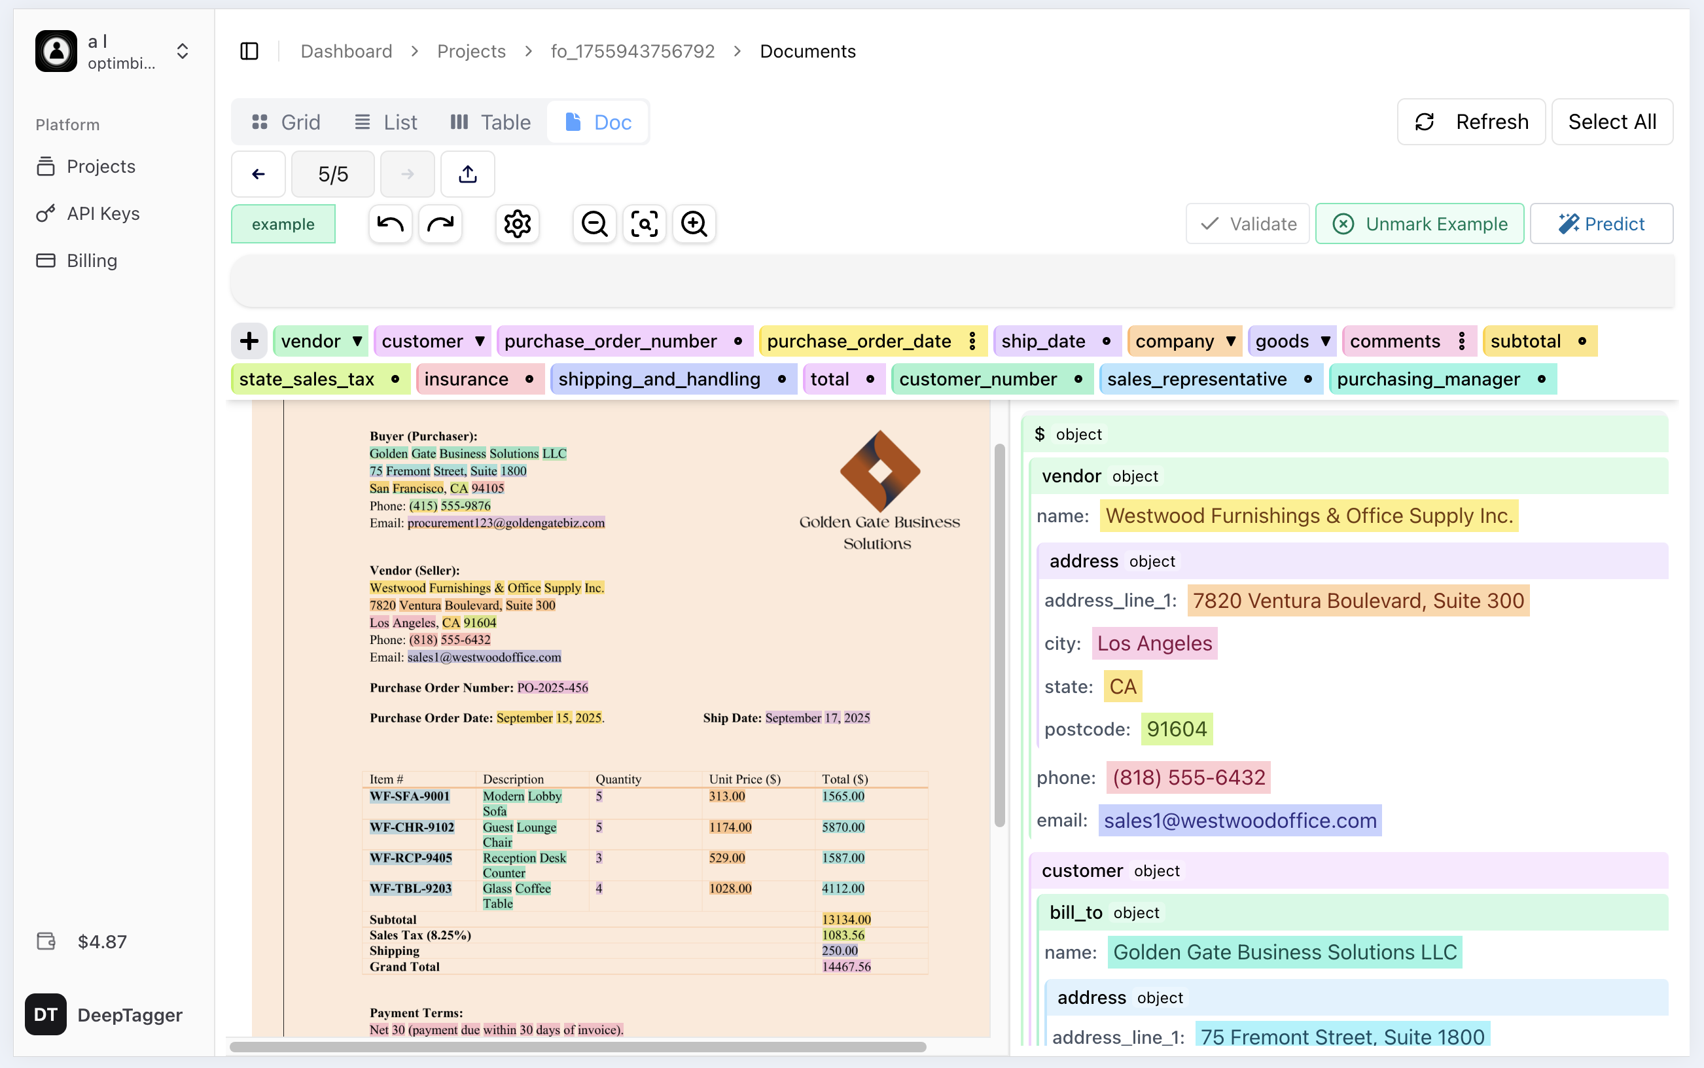The width and height of the screenshot is (1704, 1068).
Task: Switch to the Grid view tab
Action: (286, 122)
